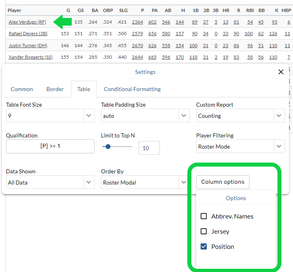Open Rafael Devers (3B) player link

click(x=28, y=34)
